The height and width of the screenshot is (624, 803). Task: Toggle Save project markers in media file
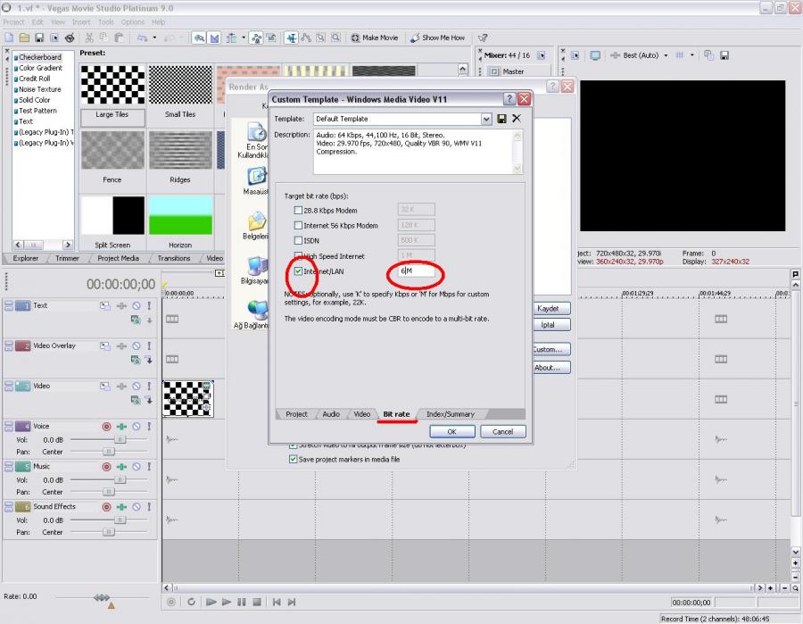coord(293,460)
